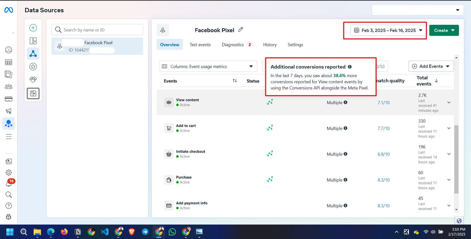471x239 pixels.
Task: Click the events table vertical scrollbar
Action: (456, 159)
